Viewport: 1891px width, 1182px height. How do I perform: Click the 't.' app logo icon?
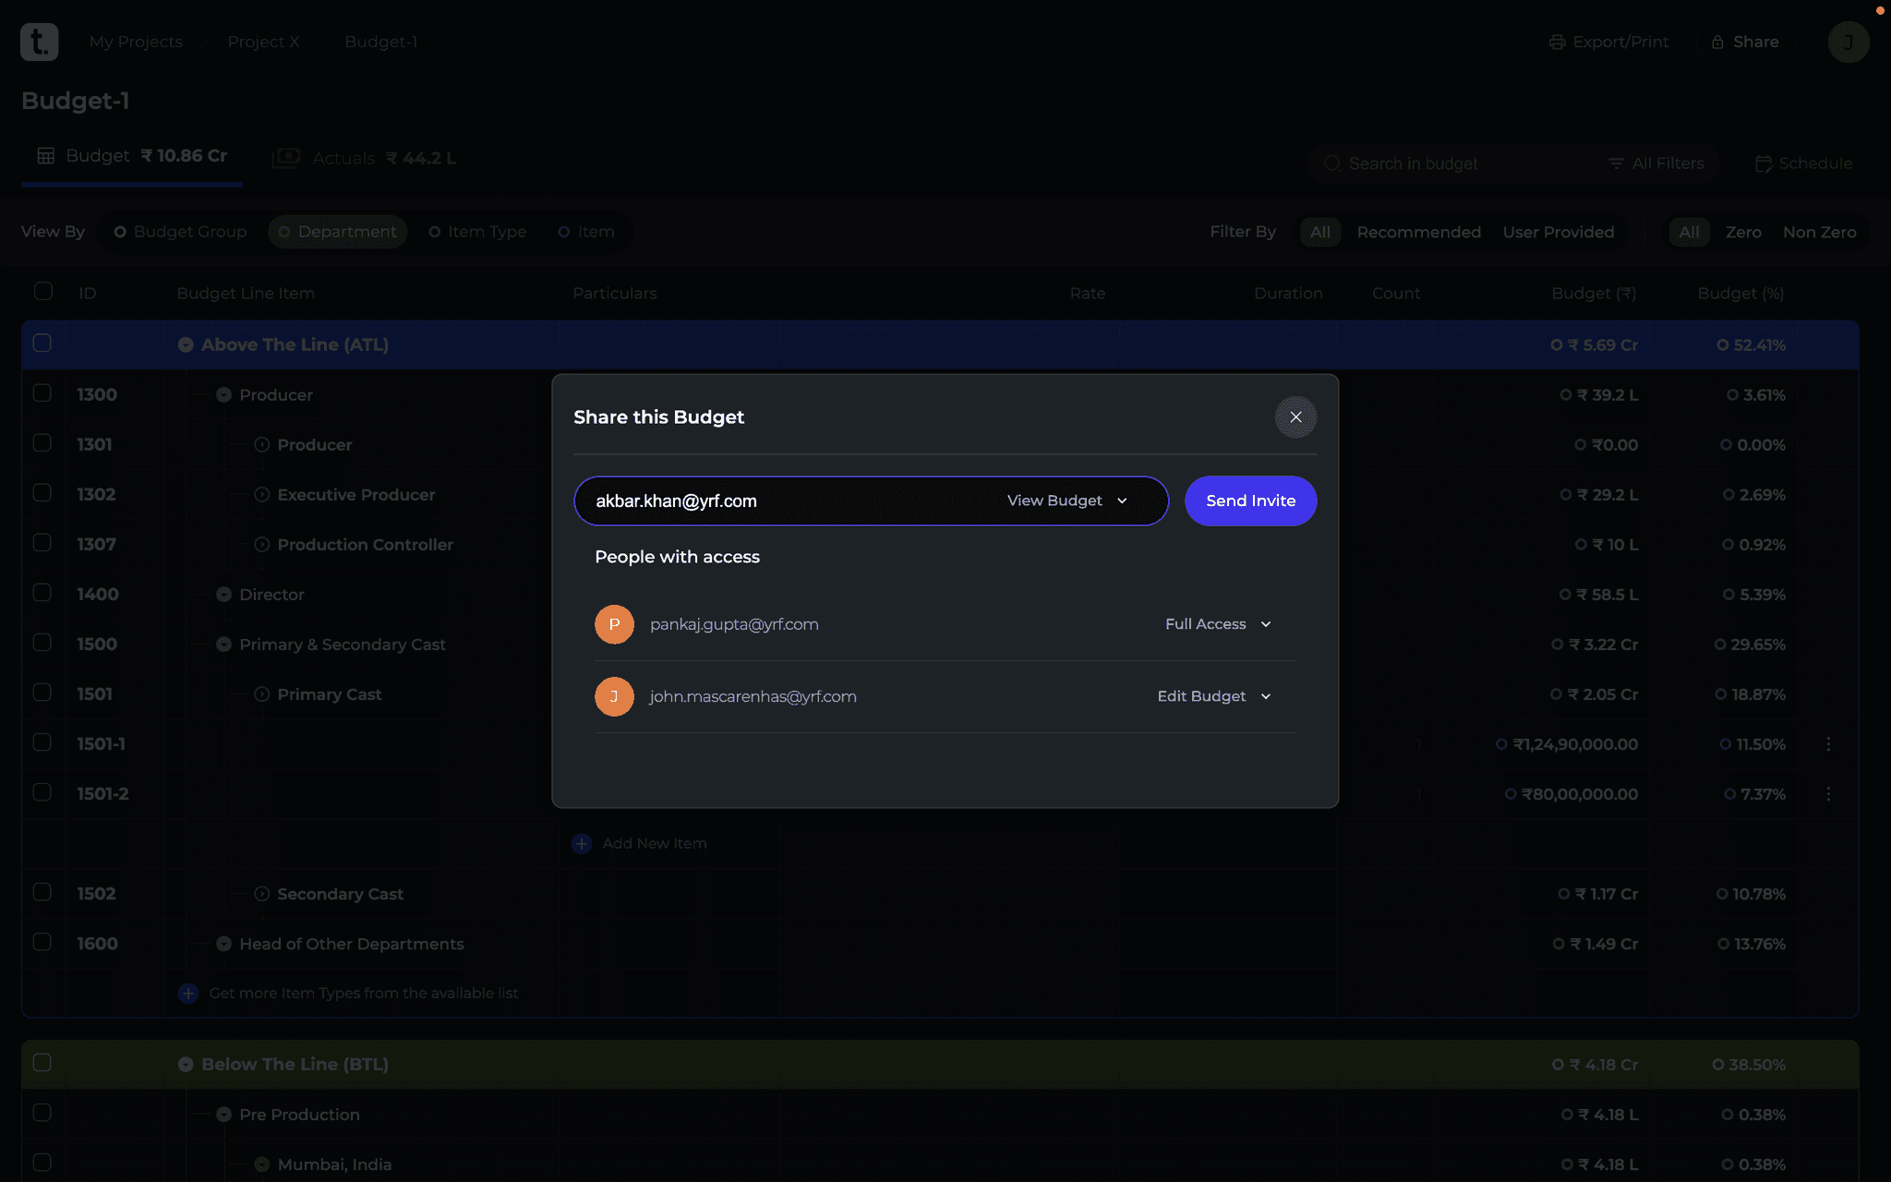[x=39, y=42]
